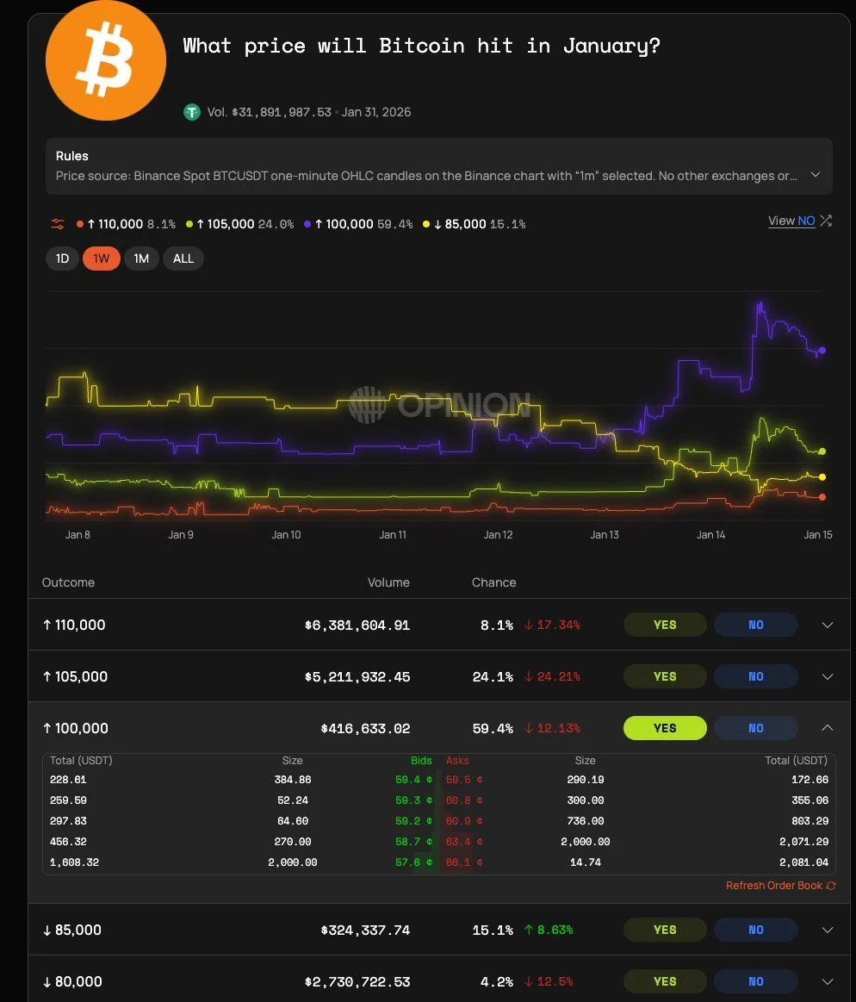Click the fullscreen chart expand icon

coord(826,221)
